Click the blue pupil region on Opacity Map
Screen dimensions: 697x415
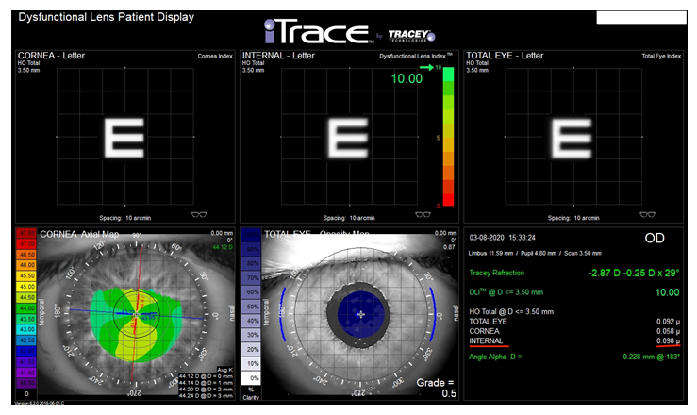(x=361, y=314)
